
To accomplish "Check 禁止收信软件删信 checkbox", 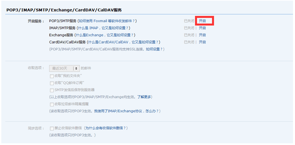I will 52,128.
